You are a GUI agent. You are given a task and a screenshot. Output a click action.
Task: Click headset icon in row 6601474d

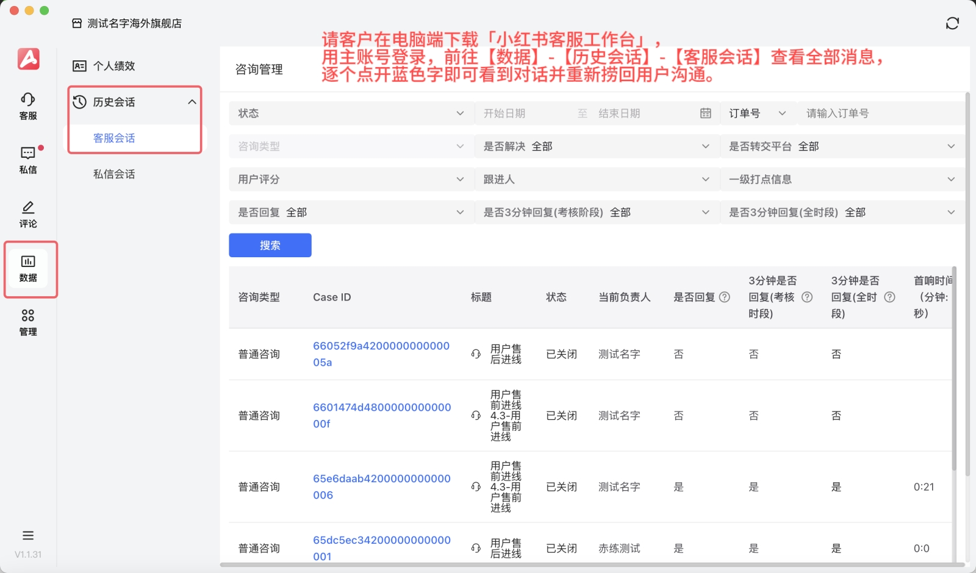point(476,416)
